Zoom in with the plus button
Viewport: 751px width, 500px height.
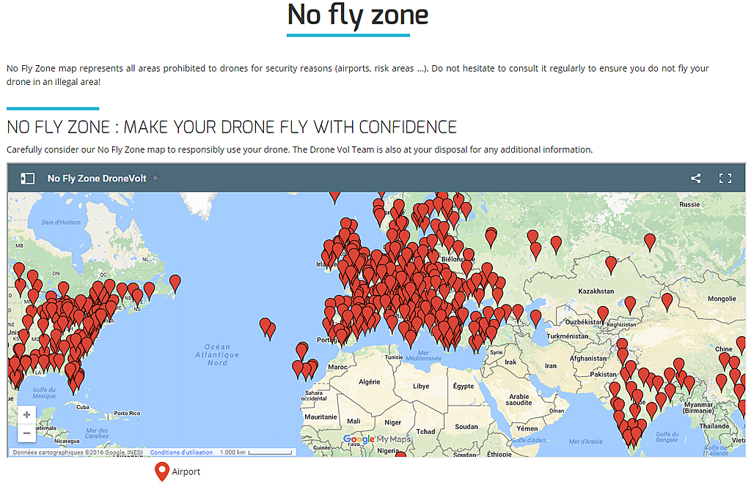tap(27, 414)
